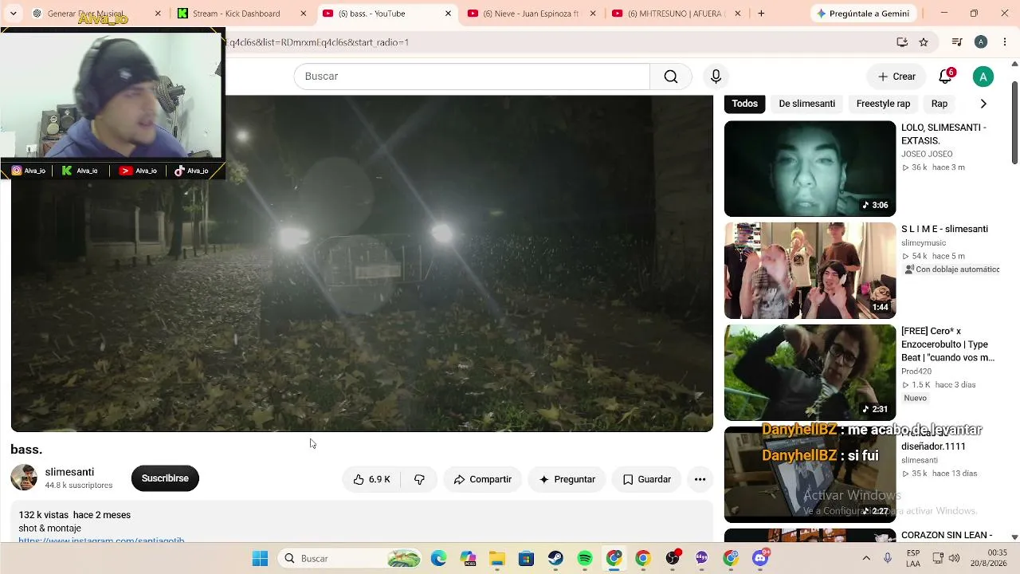Open YouTube notifications bell
Screen dimensions: 1020x574
click(945, 77)
